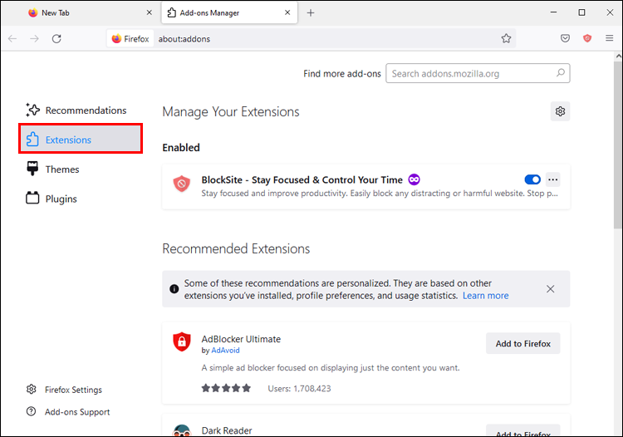Disable the BlockSite extension toggle
Viewport: 623px width, 437px height.
532,179
